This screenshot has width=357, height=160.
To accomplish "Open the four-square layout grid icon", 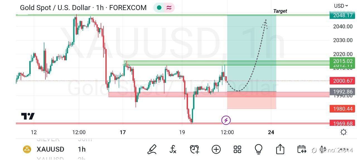I will 237,149.
